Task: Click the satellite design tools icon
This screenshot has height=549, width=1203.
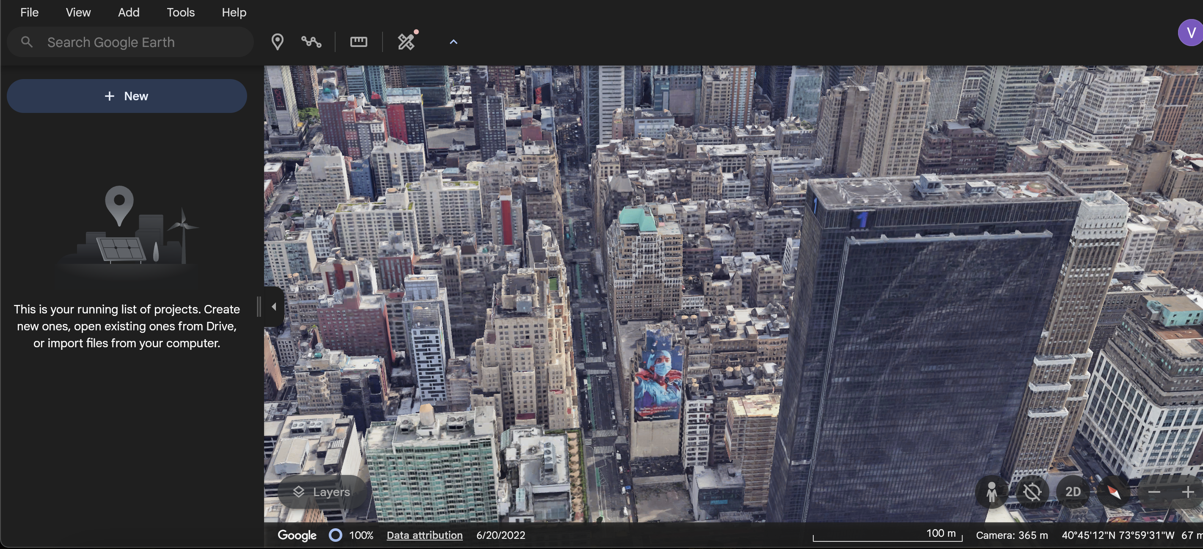Action: pos(406,42)
